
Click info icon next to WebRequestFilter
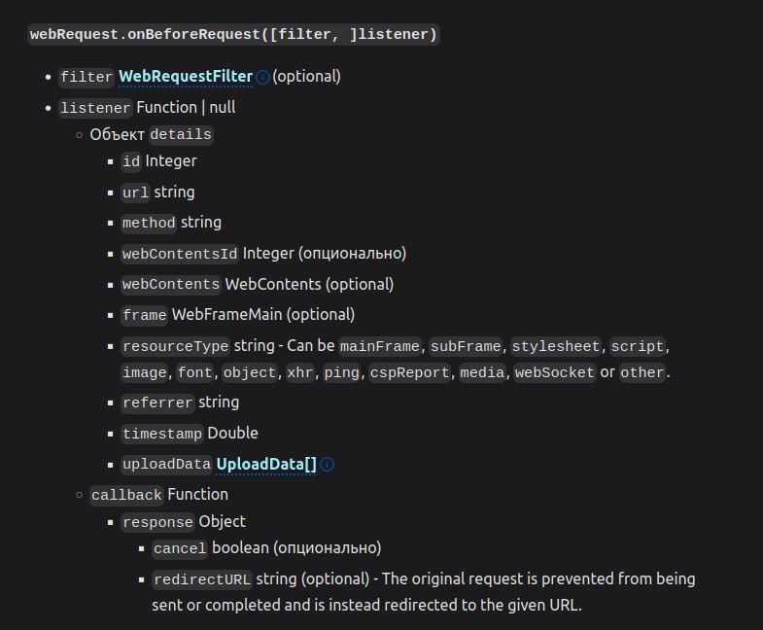click(x=262, y=78)
